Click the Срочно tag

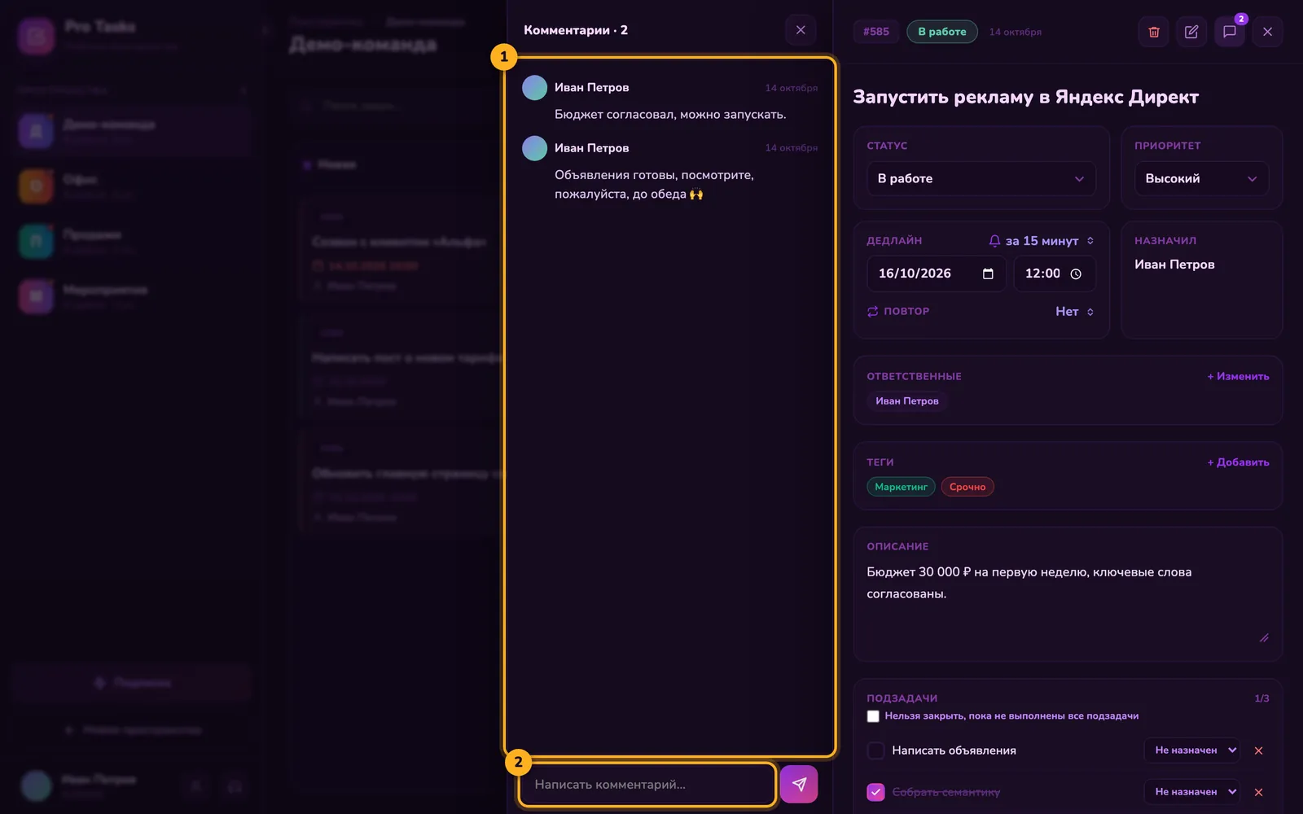pyautogui.click(x=967, y=487)
